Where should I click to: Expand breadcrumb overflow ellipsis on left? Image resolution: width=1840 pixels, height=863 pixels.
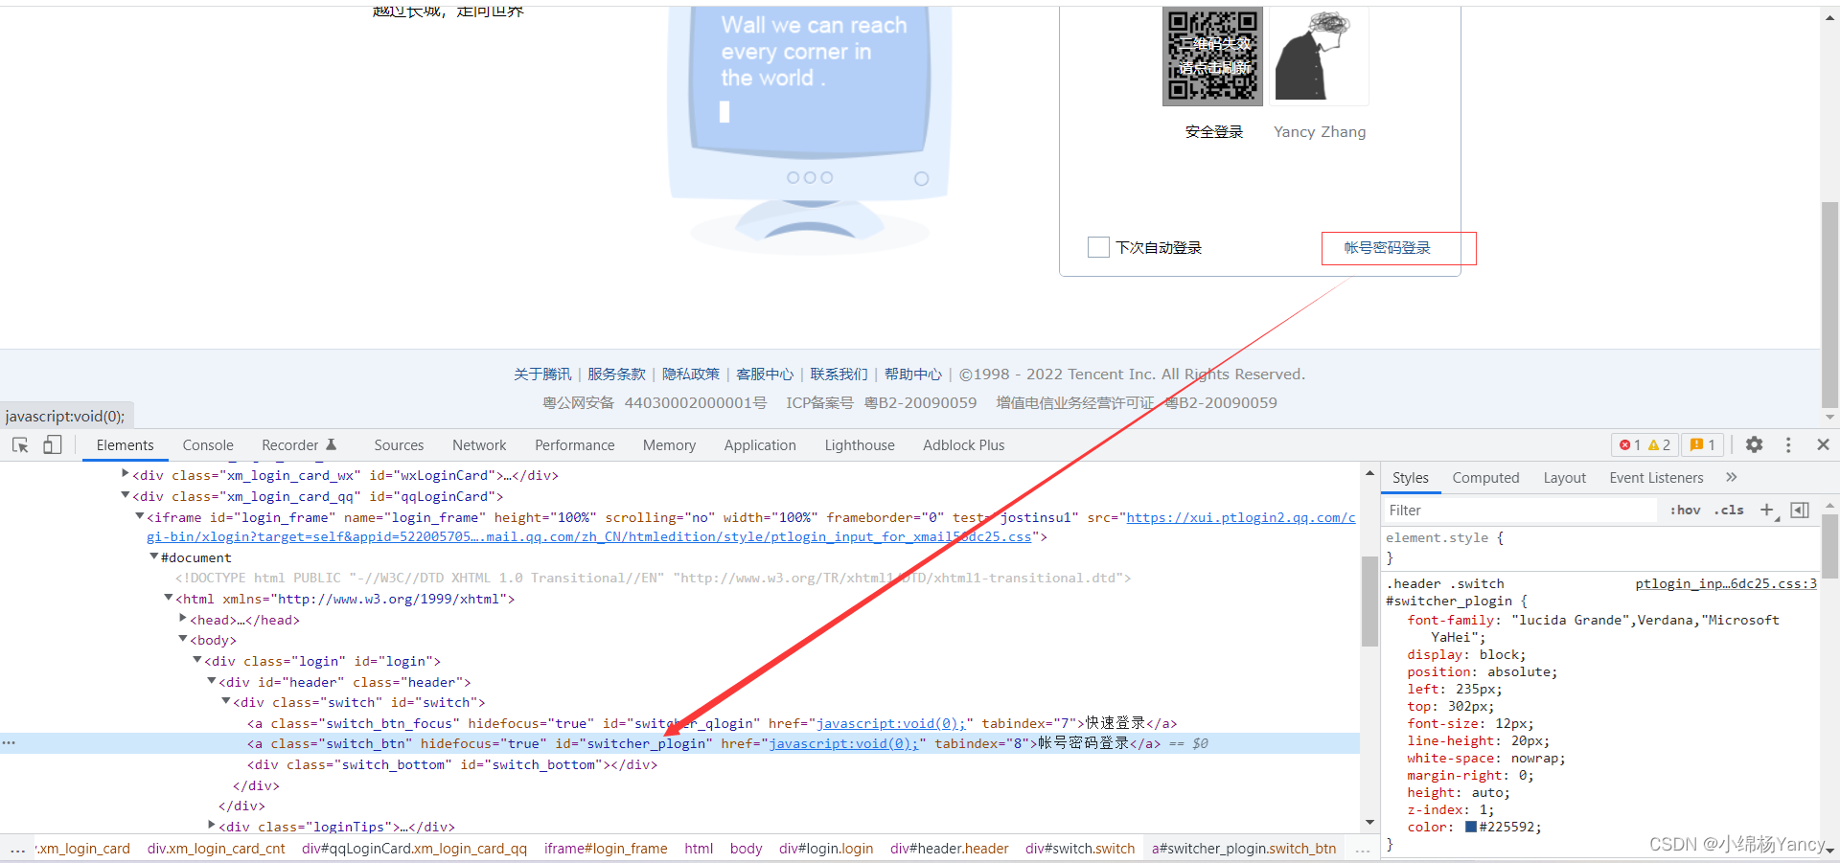point(17,849)
